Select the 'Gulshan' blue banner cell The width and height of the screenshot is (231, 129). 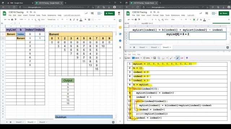84,117
